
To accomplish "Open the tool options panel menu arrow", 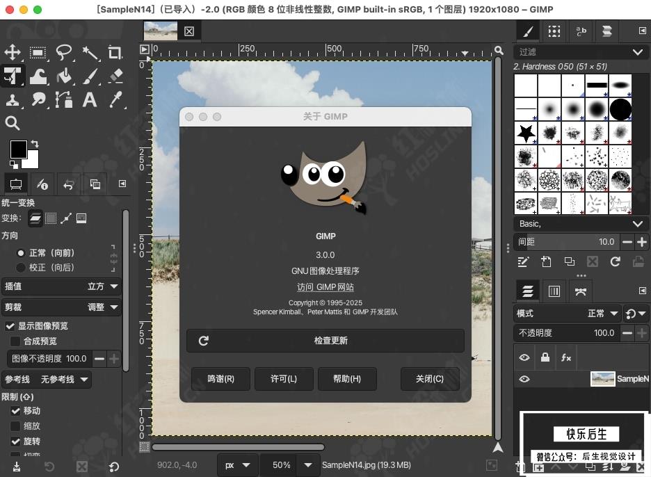I will pyautogui.click(x=122, y=184).
